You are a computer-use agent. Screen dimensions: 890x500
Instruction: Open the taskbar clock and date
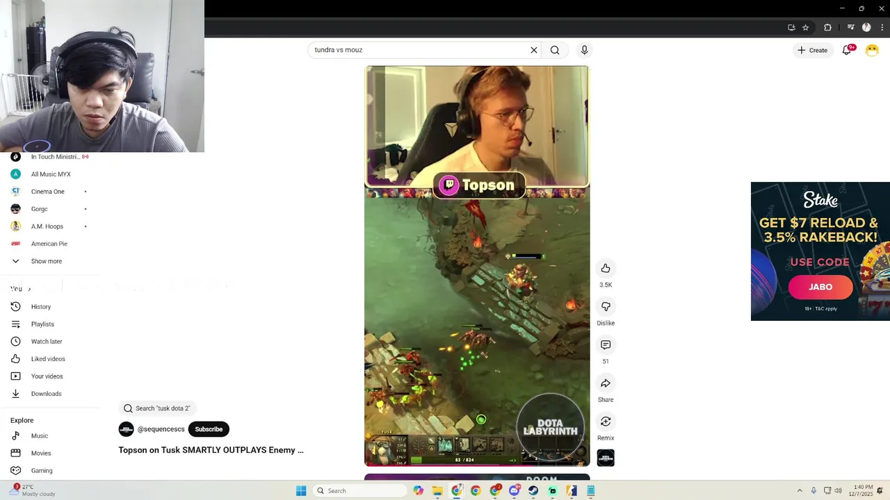coord(863,490)
